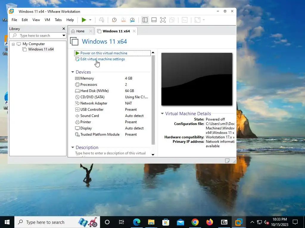This screenshot has width=305, height=228.
Task: Click the description text field
Action: [x=111, y=153]
